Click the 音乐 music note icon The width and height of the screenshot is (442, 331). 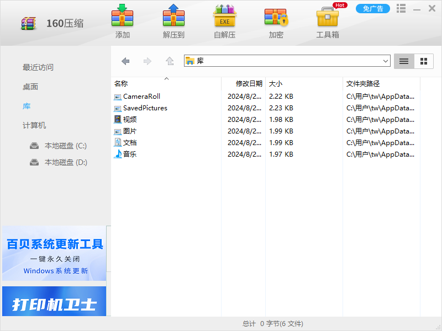pos(118,154)
